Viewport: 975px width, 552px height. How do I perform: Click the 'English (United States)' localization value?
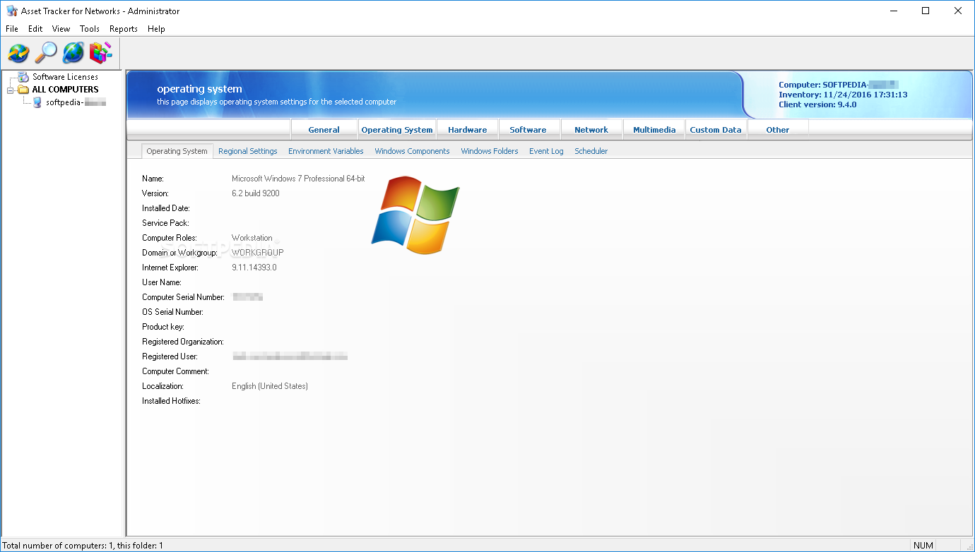tap(270, 386)
